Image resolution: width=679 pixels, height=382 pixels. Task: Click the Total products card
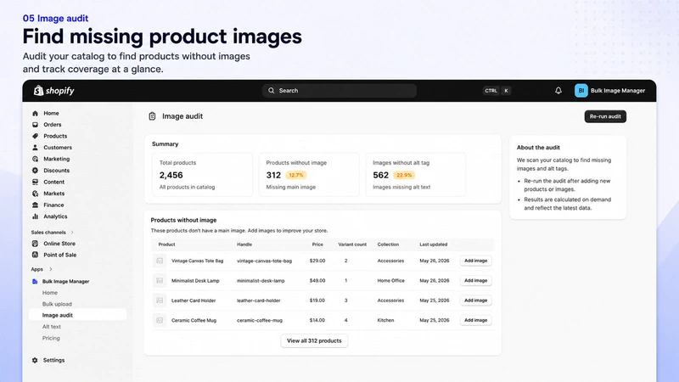202,175
